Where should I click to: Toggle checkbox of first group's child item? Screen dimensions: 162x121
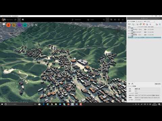click(x=132, y=30)
